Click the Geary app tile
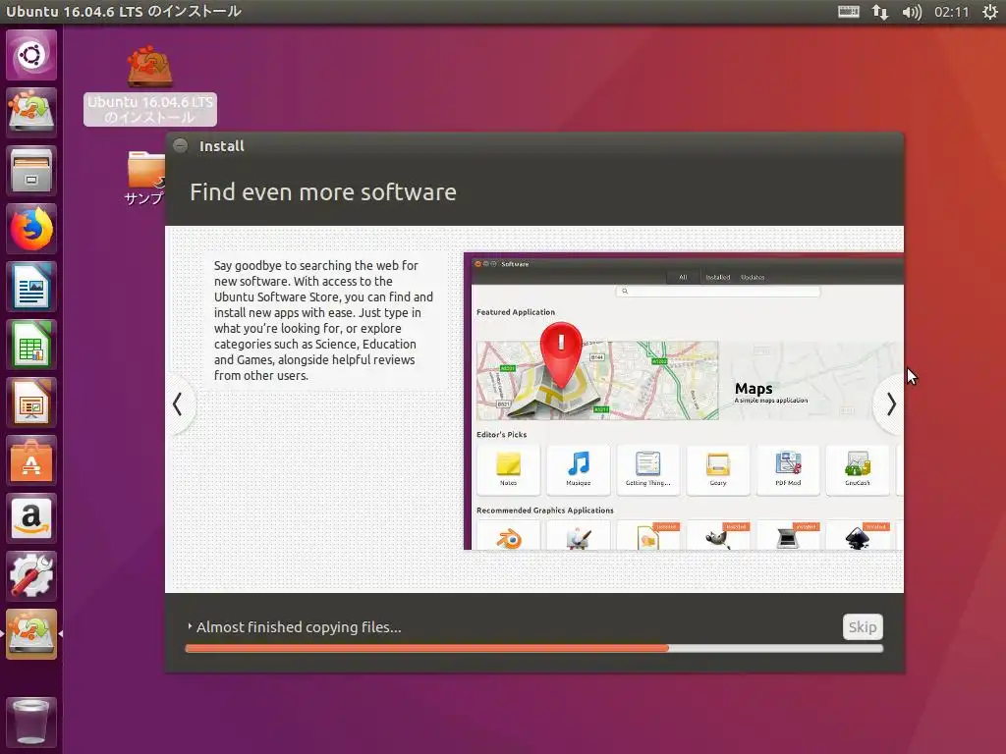This screenshot has height=754, width=1006. [x=718, y=470]
